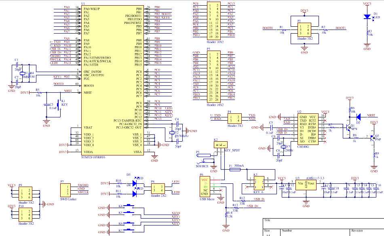
Task: Click the P6 USB Micro connector block
Action: tap(205, 187)
